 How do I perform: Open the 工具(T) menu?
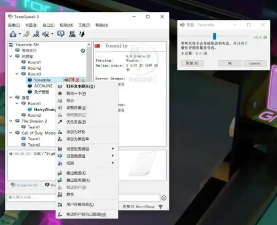tap(84, 25)
